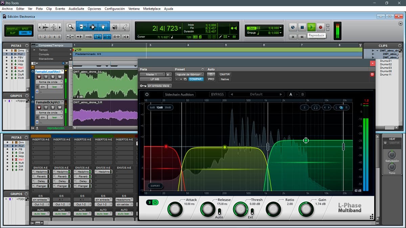Screen dimensions: 406x228
Task: Click the stereo link icon between L and R
Action: click(341, 107)
